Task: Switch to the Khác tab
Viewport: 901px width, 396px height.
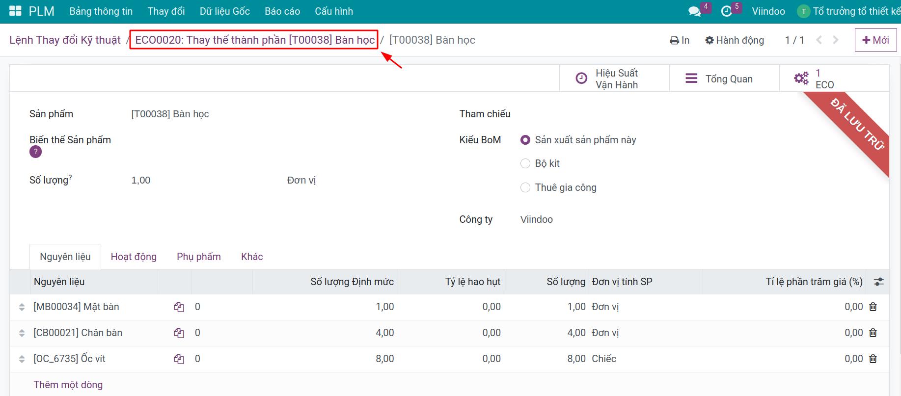Action: [x=252, y=257]
